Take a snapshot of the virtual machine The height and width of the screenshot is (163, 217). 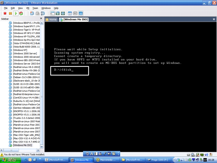click(32, 13)
